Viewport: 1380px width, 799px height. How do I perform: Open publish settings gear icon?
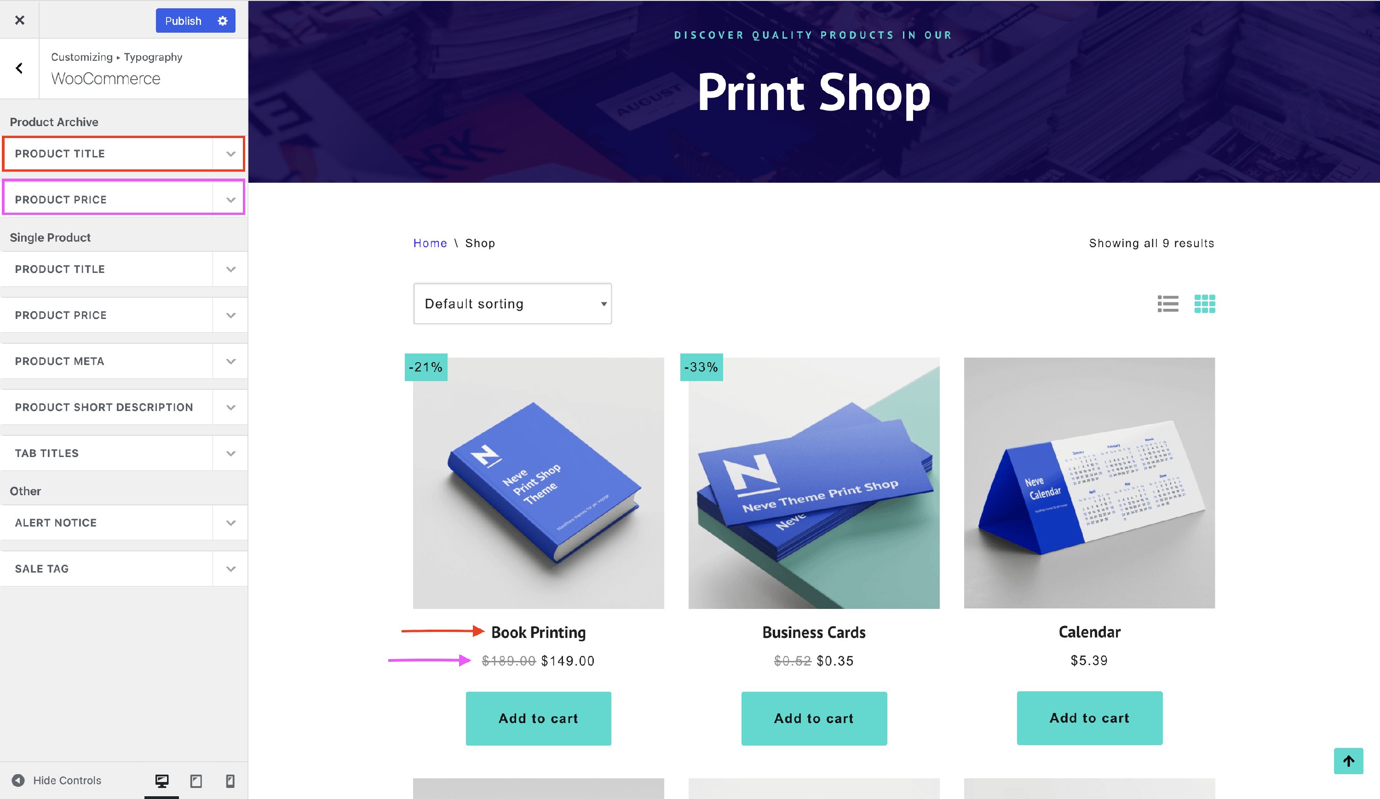[x=223, y=21]
